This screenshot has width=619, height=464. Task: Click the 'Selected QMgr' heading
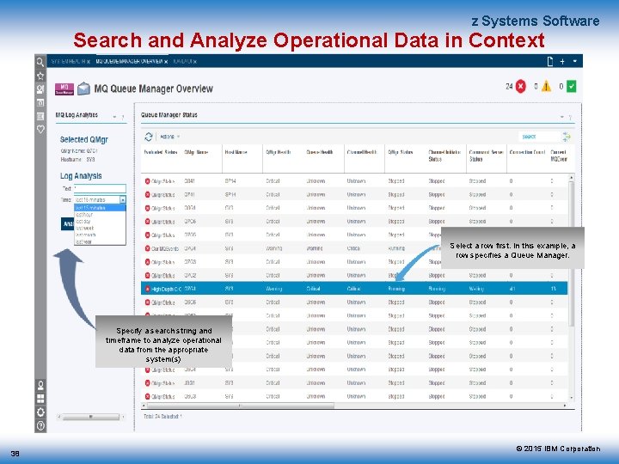[83, 140]
